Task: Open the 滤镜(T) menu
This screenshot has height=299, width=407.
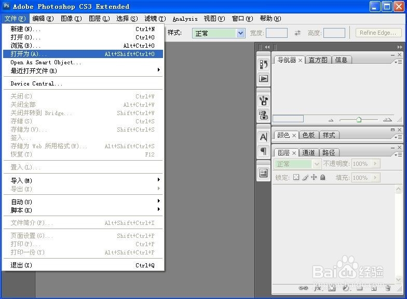Action: click(x=155, y=19)
